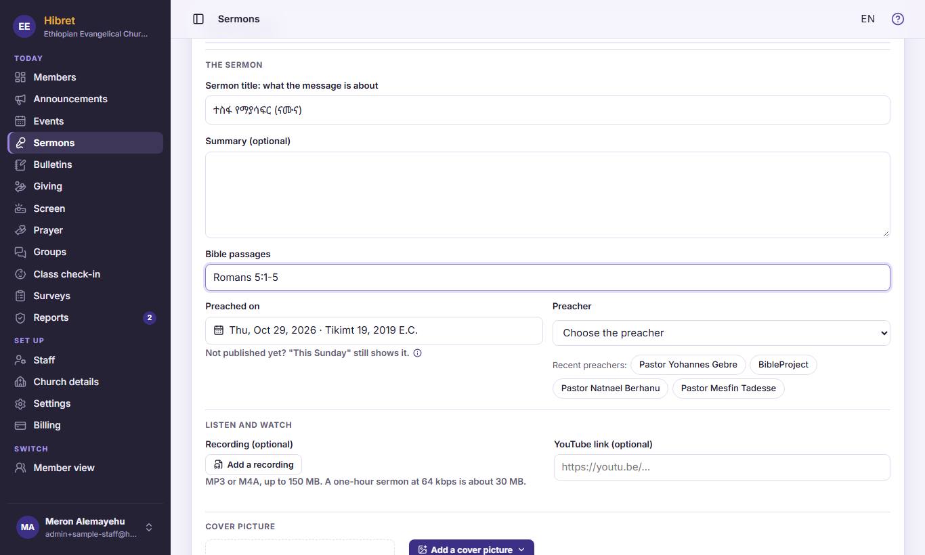Open the help question mark icon

[x=898, y=19]
